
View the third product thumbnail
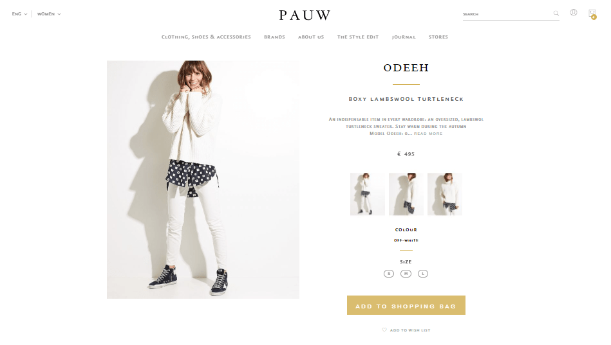click(x=445, y=194)
